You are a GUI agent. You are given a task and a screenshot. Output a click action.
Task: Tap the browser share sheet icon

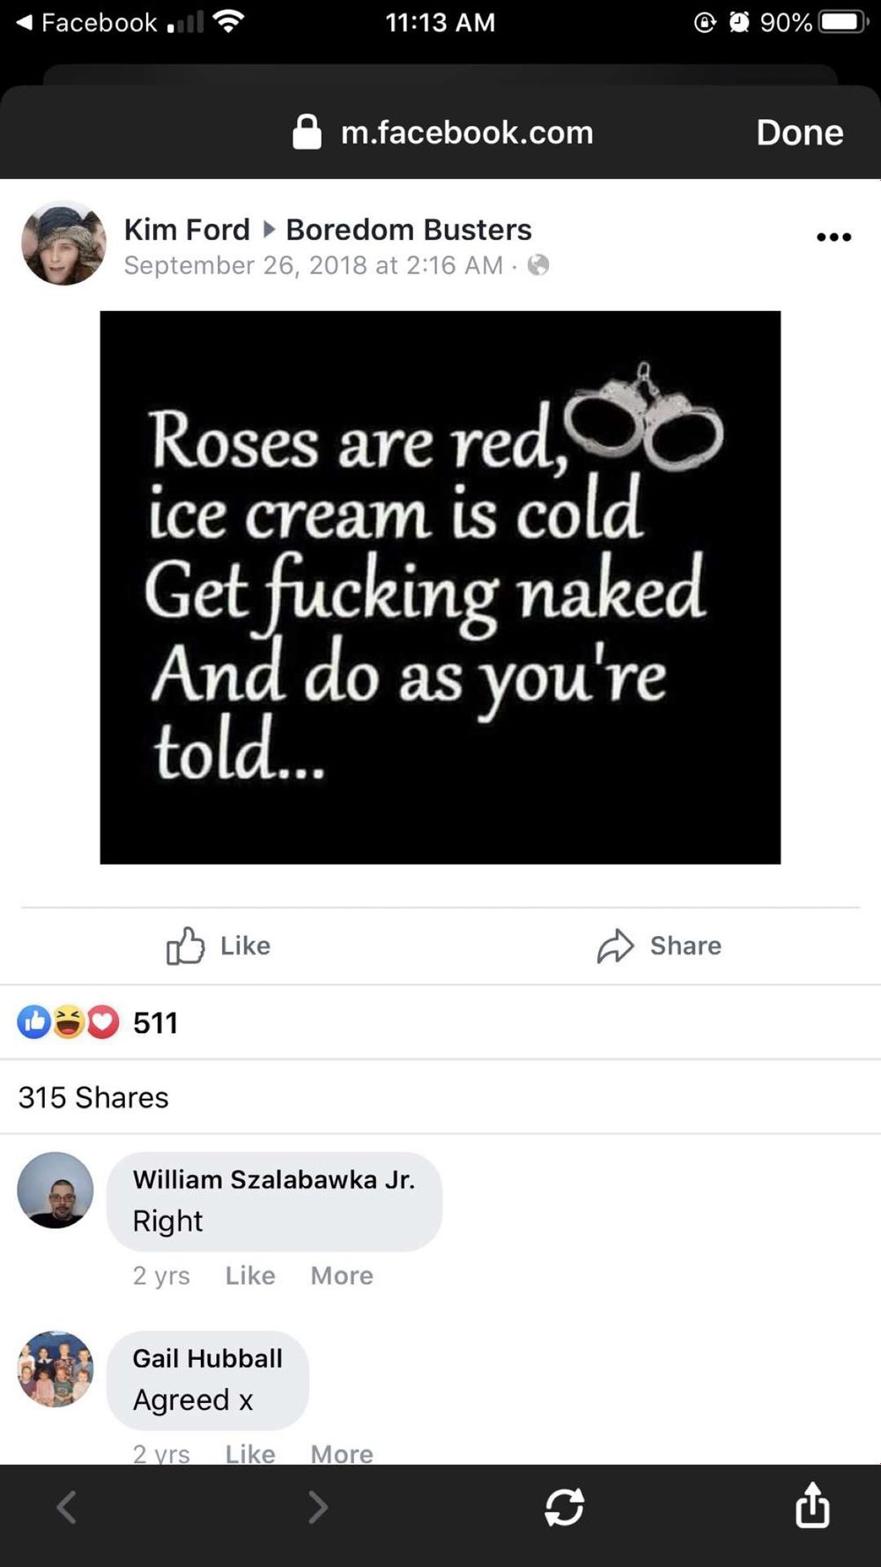point(812,1504)
